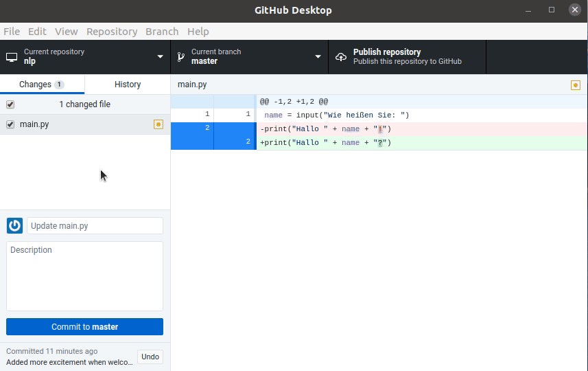
Task: Open the File menu
Action: [x=12, y=32]
